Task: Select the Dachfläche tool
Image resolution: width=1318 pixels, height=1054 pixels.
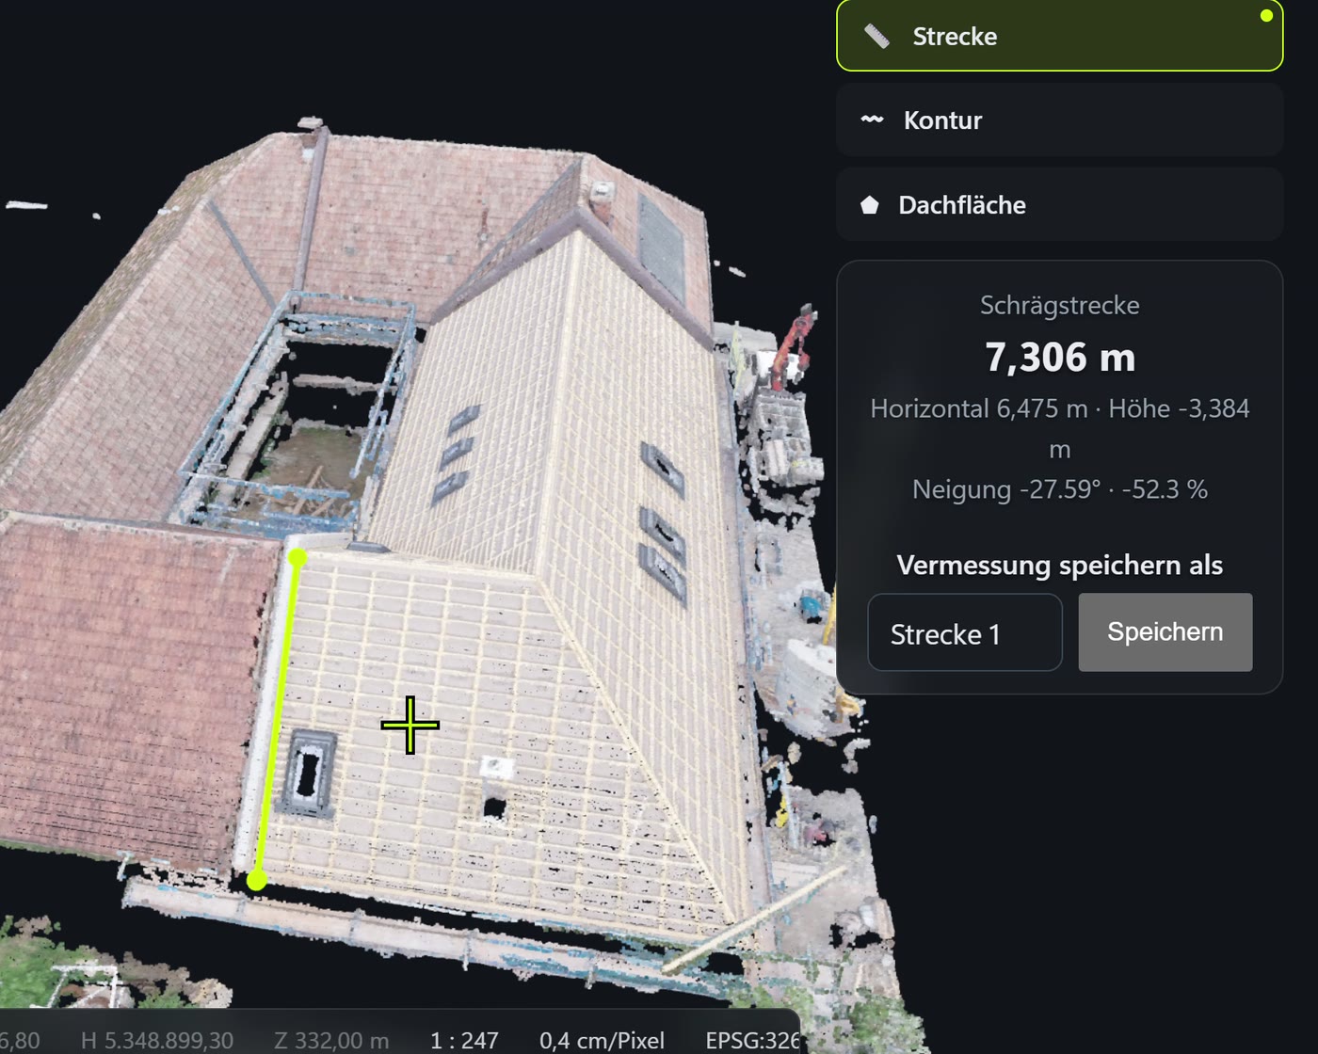Action: tap(1059, 204)
